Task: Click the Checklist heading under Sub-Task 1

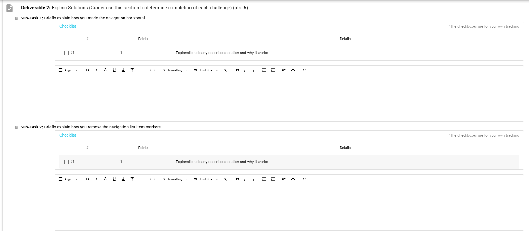Action: (x=68, y=26)
